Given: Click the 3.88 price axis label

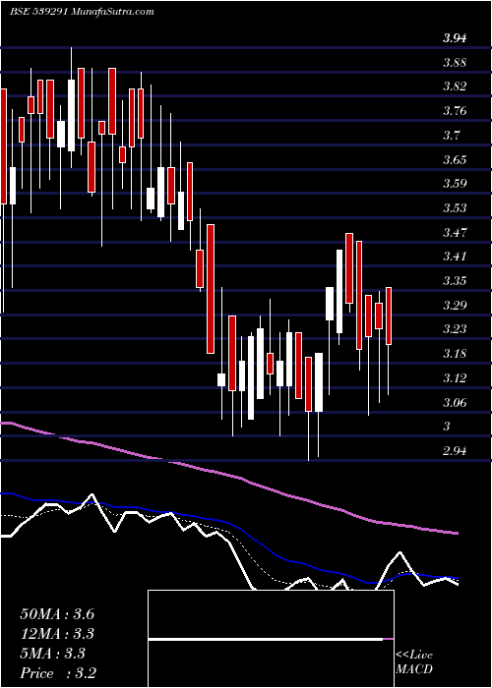Looking at the screenshot, I should coord(455,62).
